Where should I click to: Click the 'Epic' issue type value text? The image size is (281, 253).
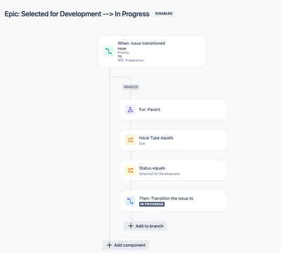143,144
